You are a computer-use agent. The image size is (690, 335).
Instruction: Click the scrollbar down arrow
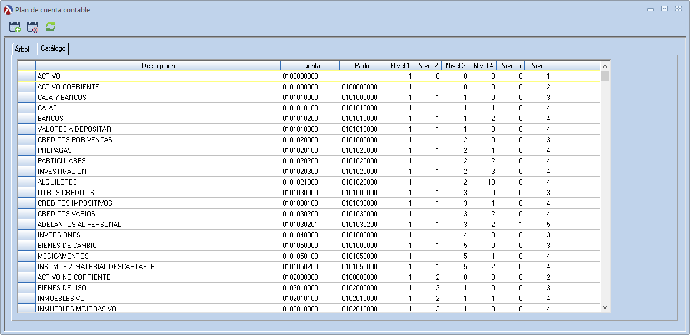click(x=605, y=307)
